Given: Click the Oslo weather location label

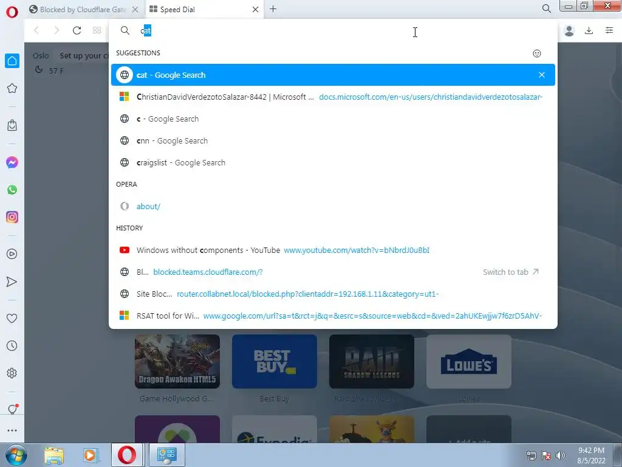Looking at the screenshot, I should coord(41,55).
